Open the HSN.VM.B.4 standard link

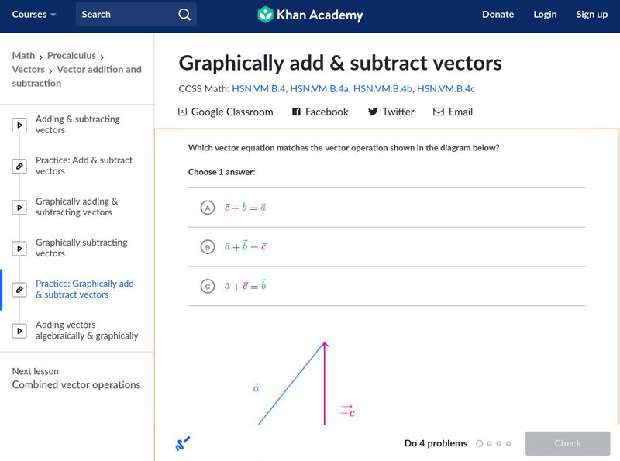tap(257, 88)
